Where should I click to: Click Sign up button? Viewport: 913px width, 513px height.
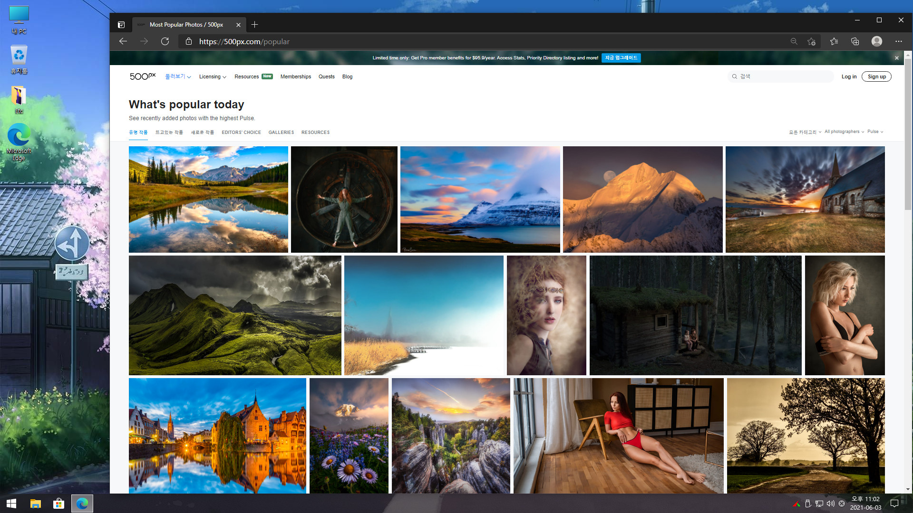point(876,76)
